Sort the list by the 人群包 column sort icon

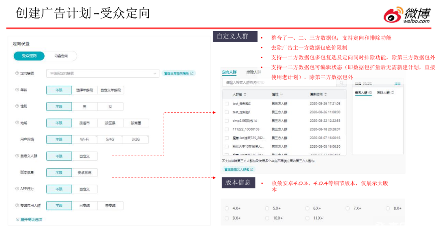[x=245, y=94]
